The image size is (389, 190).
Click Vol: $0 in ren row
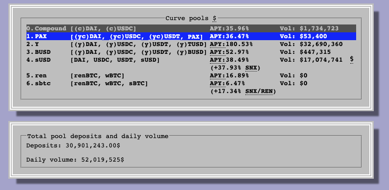(x=293, y=75)
